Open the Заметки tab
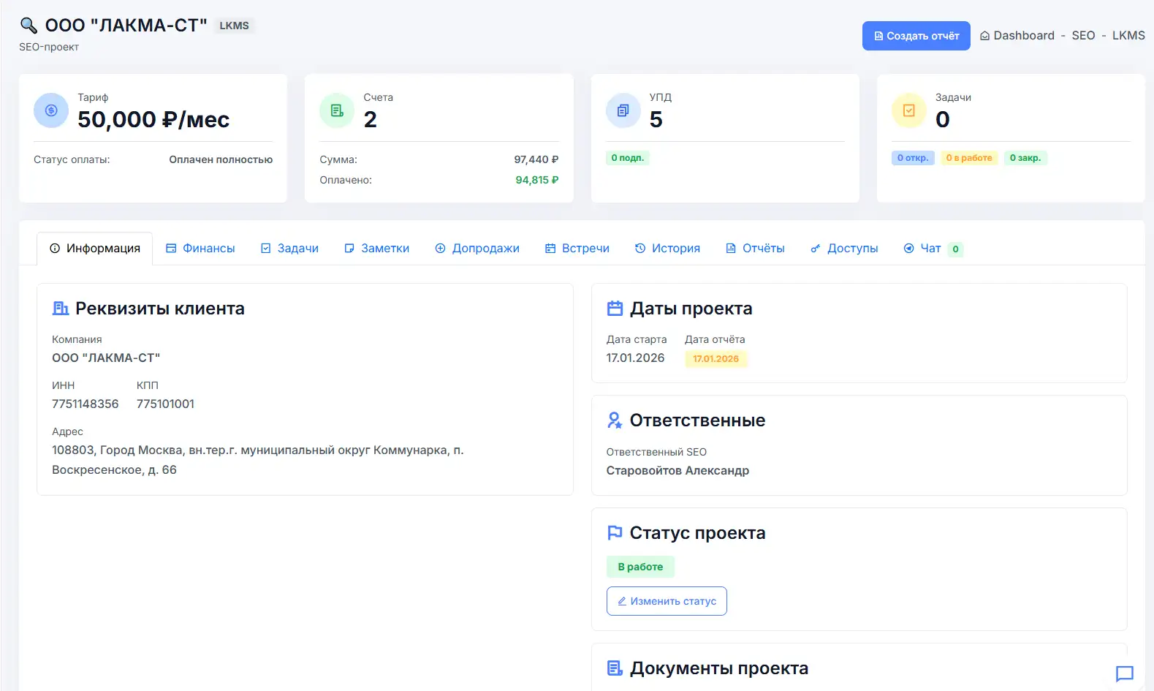This screenshot has width=1154, height=691. coord(376,249)
